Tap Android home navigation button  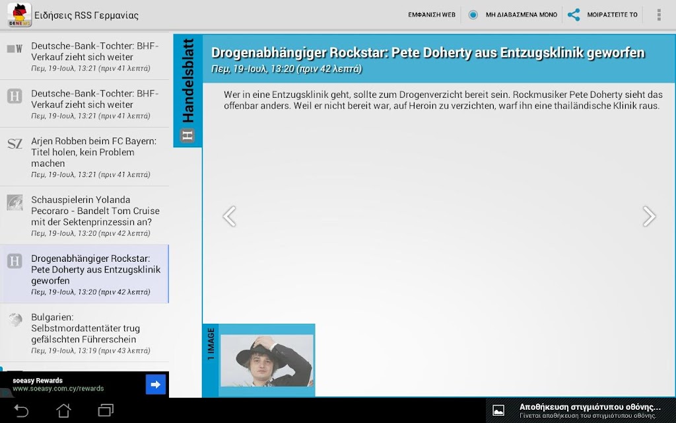click(63, 410)
